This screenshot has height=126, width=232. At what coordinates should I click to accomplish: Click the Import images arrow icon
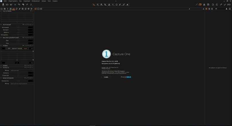tap(3, 5)
